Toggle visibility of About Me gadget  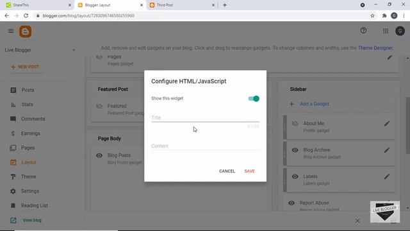295,124
